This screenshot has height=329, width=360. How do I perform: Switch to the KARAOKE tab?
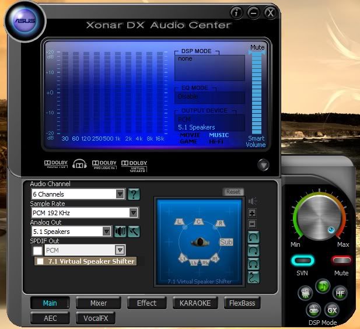[x=195, y=303]
